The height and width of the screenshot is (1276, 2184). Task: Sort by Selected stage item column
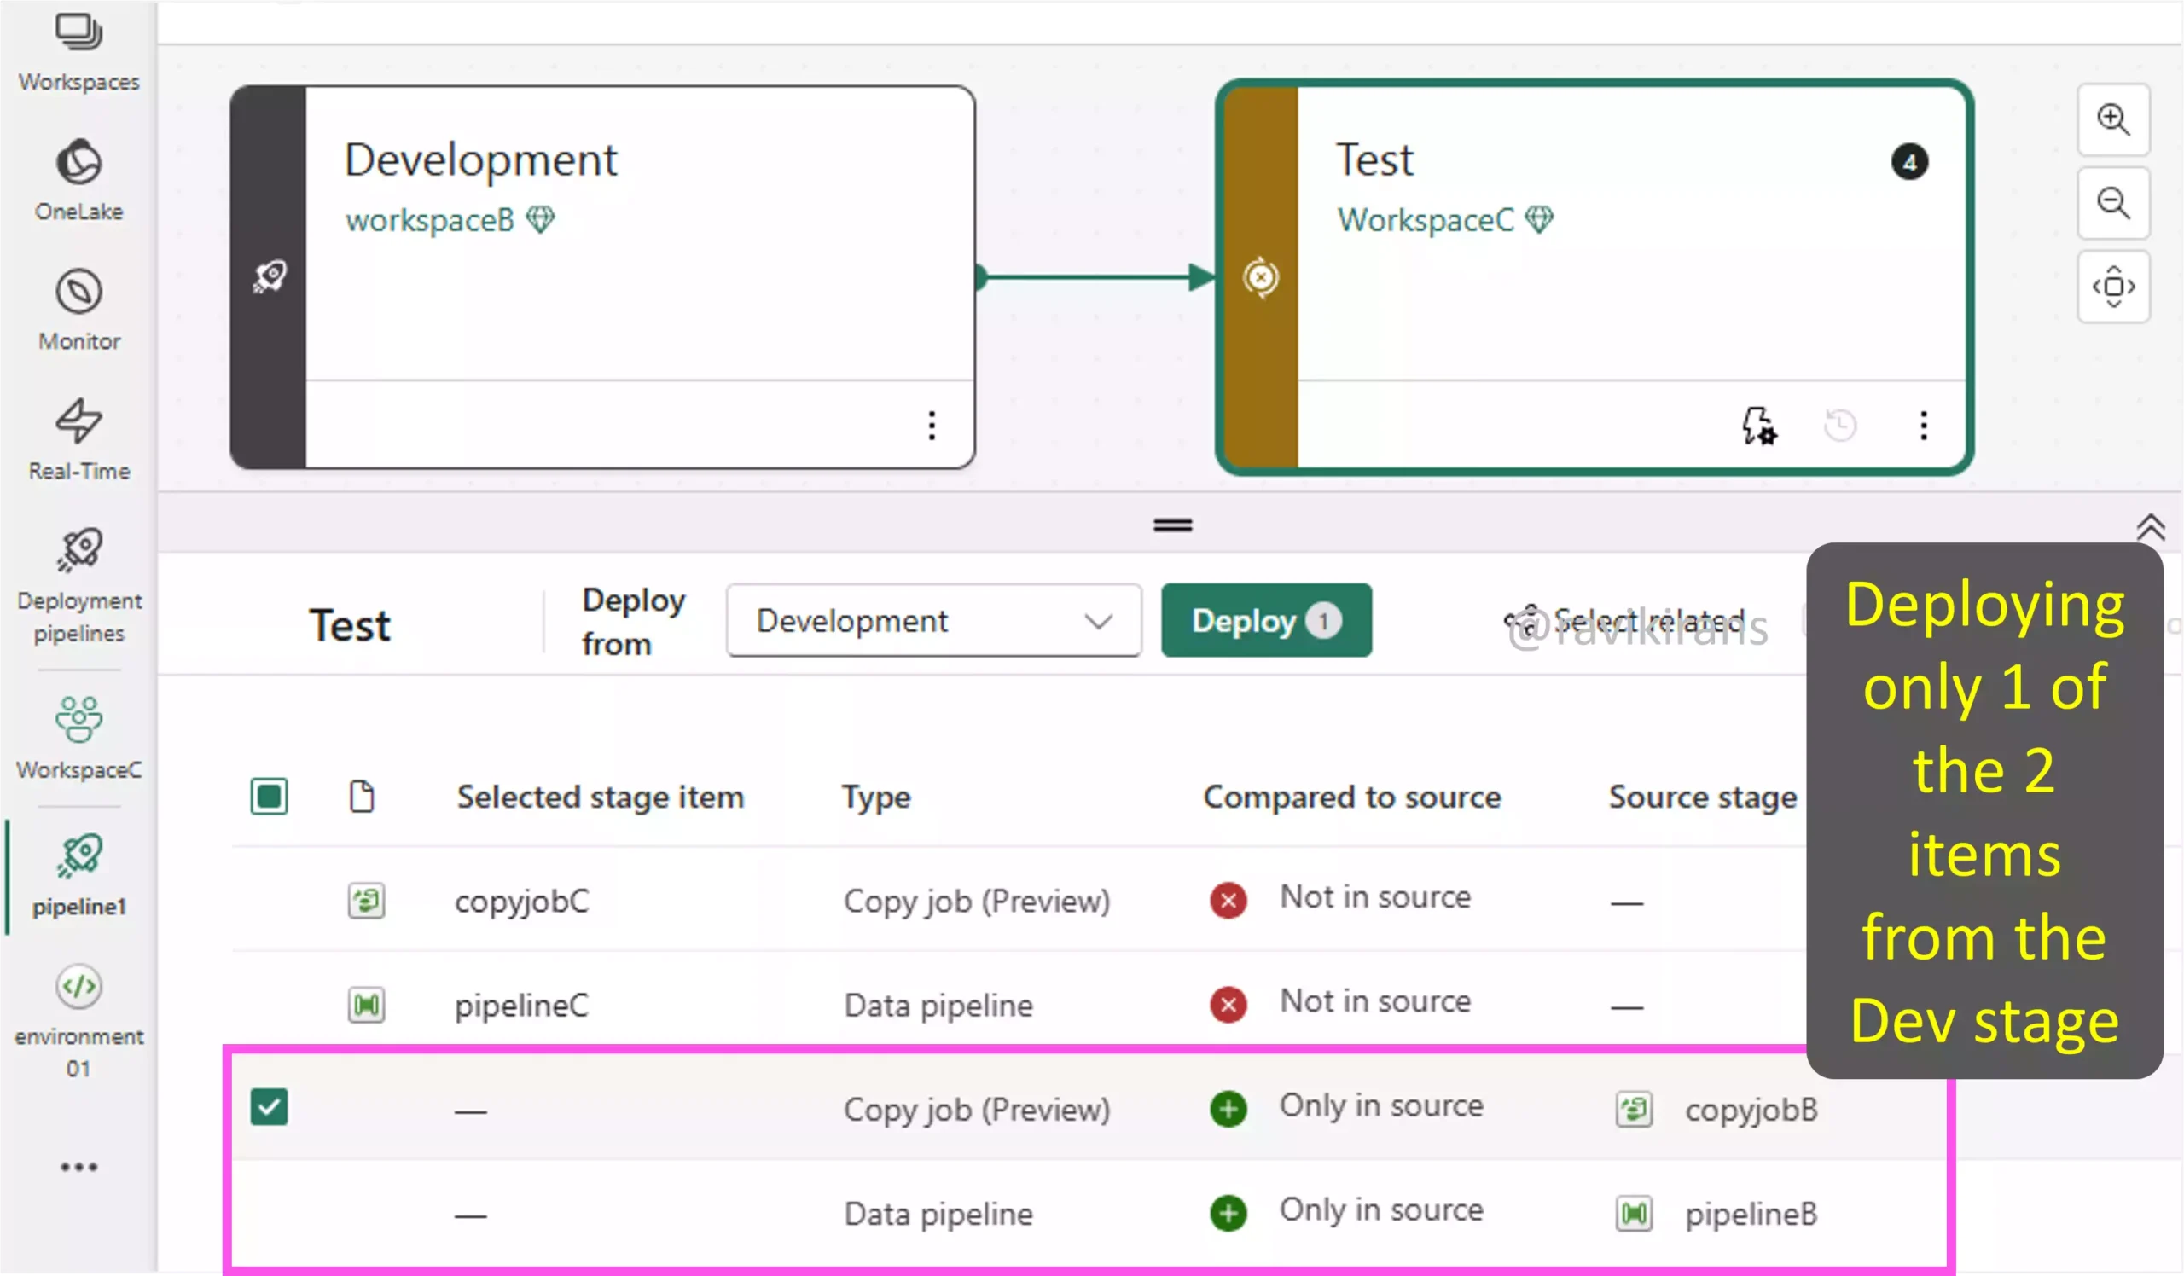(600, 797)
